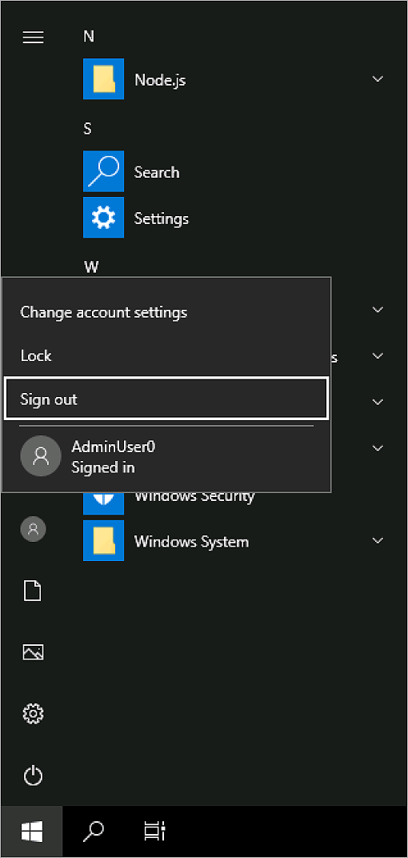Click the Windows Start button
The image size is (408, 858).
(32, 832)
